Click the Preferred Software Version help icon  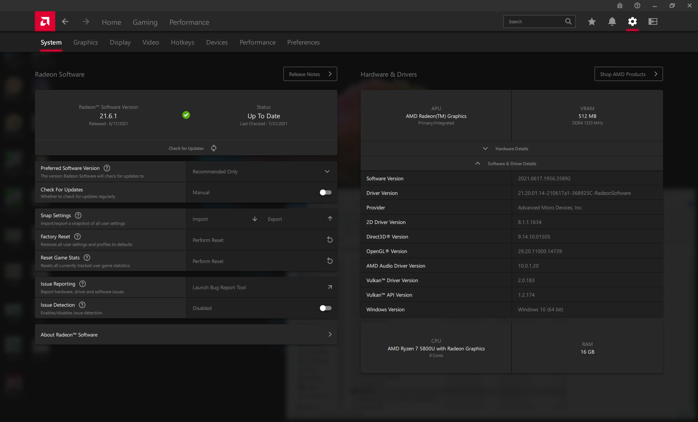pos(107,168)
